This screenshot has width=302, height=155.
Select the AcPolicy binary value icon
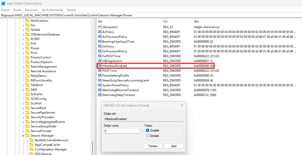click(x=99, y=32)
